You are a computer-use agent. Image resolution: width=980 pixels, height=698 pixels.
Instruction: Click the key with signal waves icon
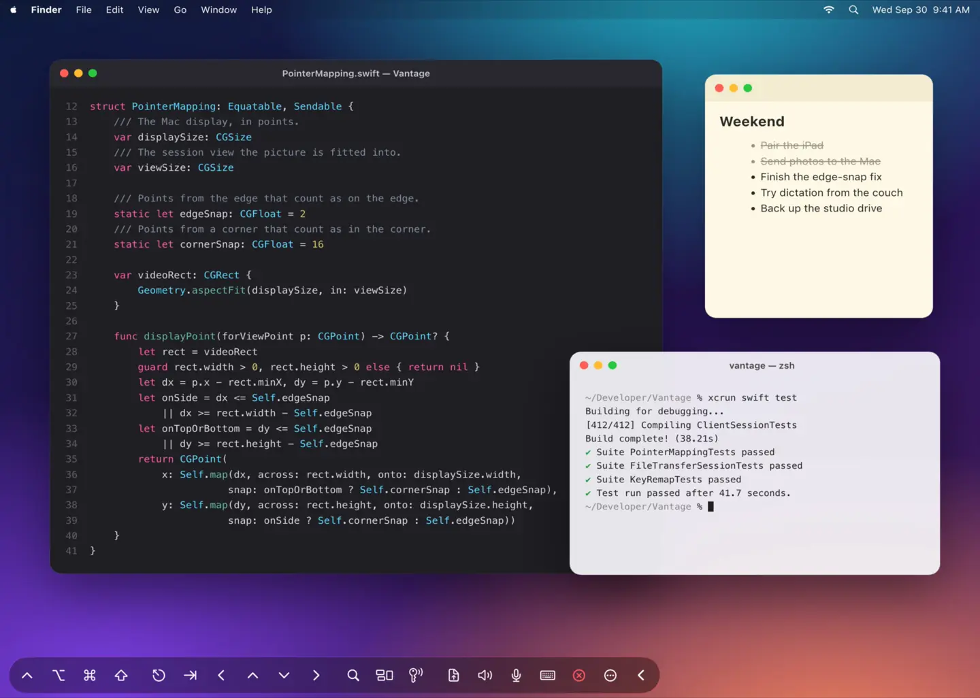click(x=416, y=676)
